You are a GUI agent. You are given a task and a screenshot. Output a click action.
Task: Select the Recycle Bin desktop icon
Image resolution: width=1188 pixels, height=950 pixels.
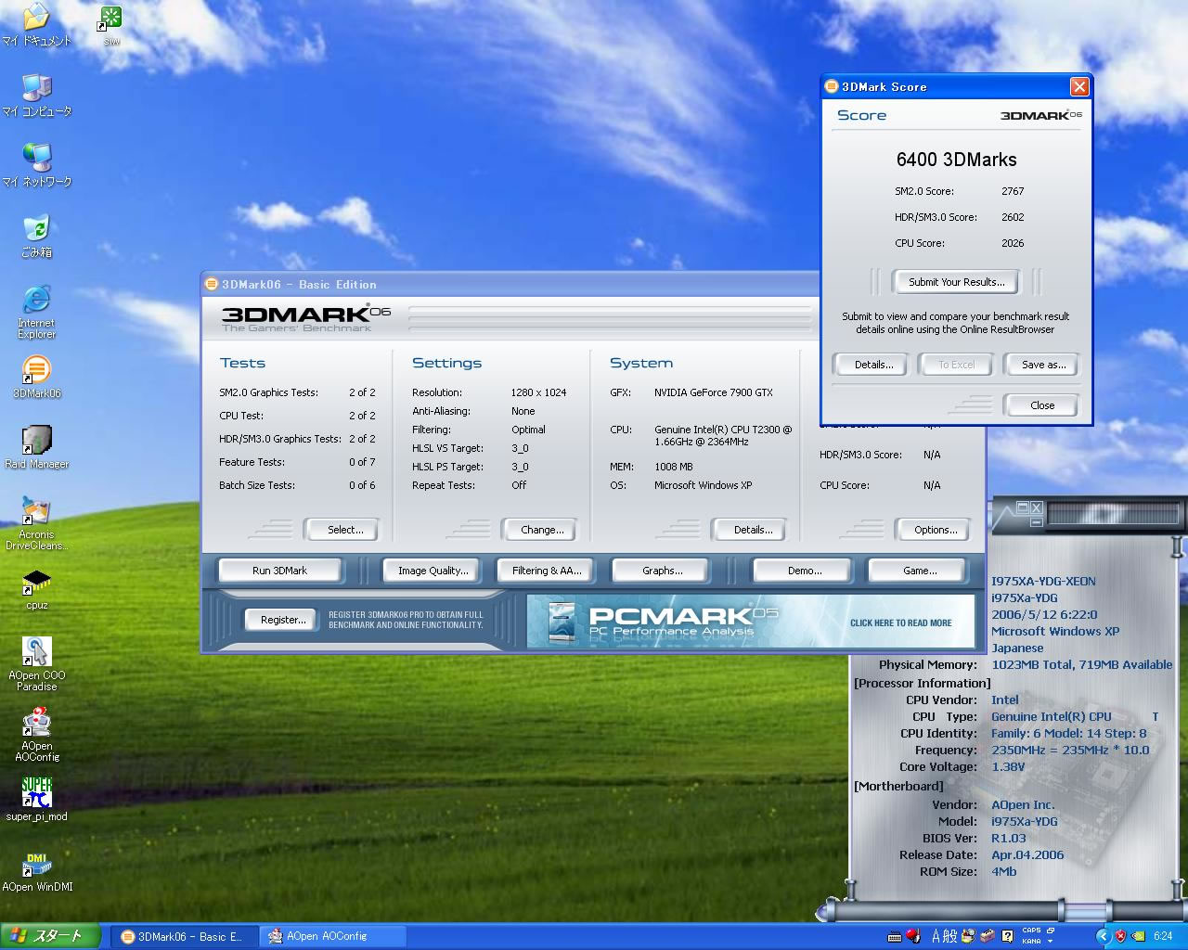(x=36, y=237)
